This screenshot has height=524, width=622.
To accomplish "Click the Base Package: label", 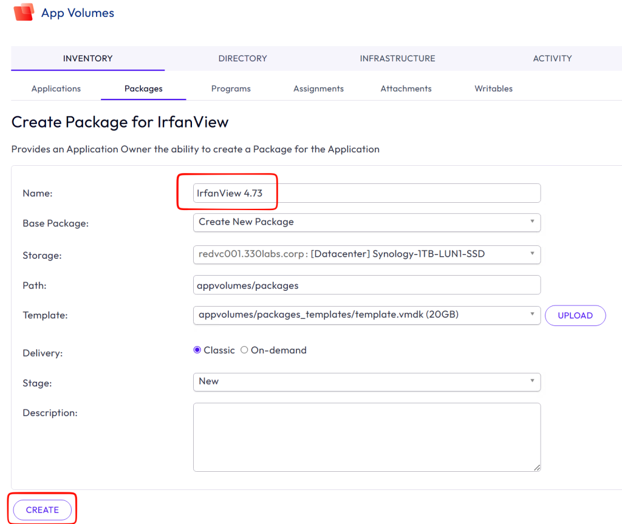I will pos(55,223).
